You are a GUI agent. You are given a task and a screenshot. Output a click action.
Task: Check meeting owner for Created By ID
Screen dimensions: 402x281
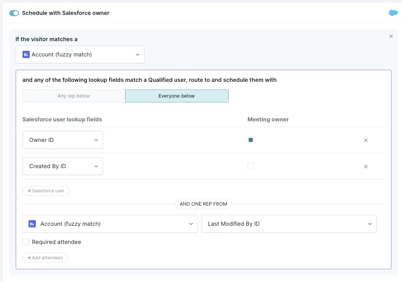coord(251,166)
